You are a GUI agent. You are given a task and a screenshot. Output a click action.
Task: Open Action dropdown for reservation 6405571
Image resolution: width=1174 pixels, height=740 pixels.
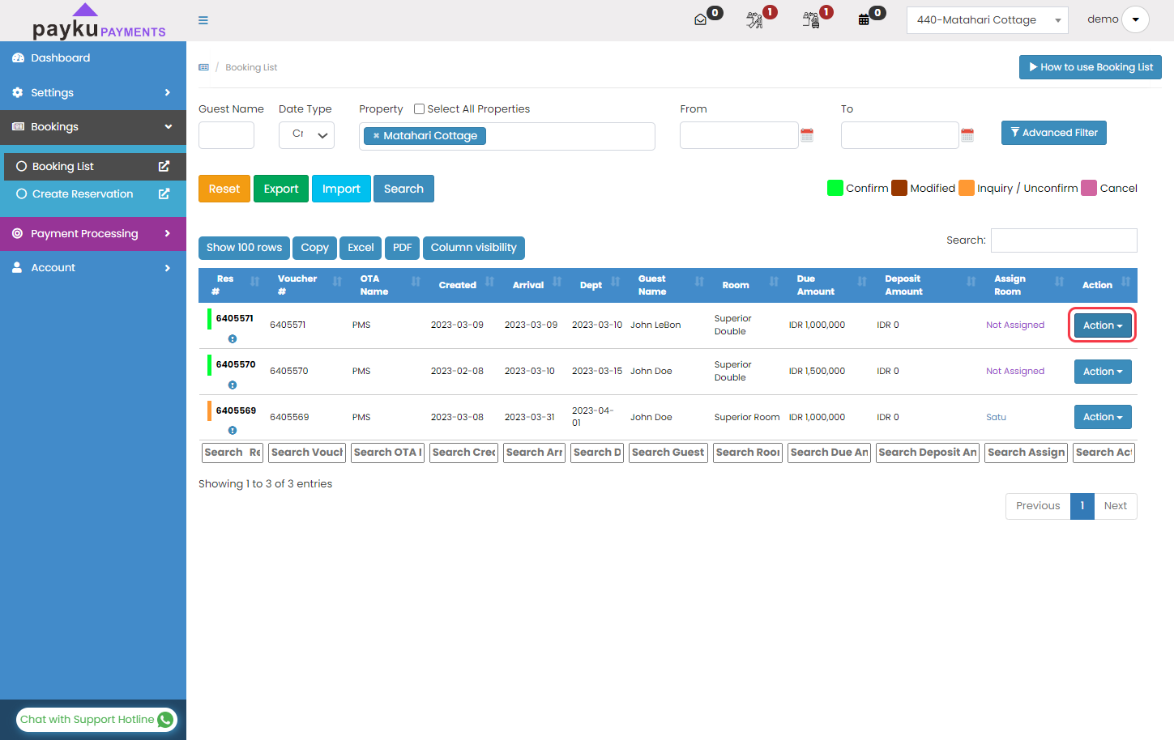[1103, 325]
